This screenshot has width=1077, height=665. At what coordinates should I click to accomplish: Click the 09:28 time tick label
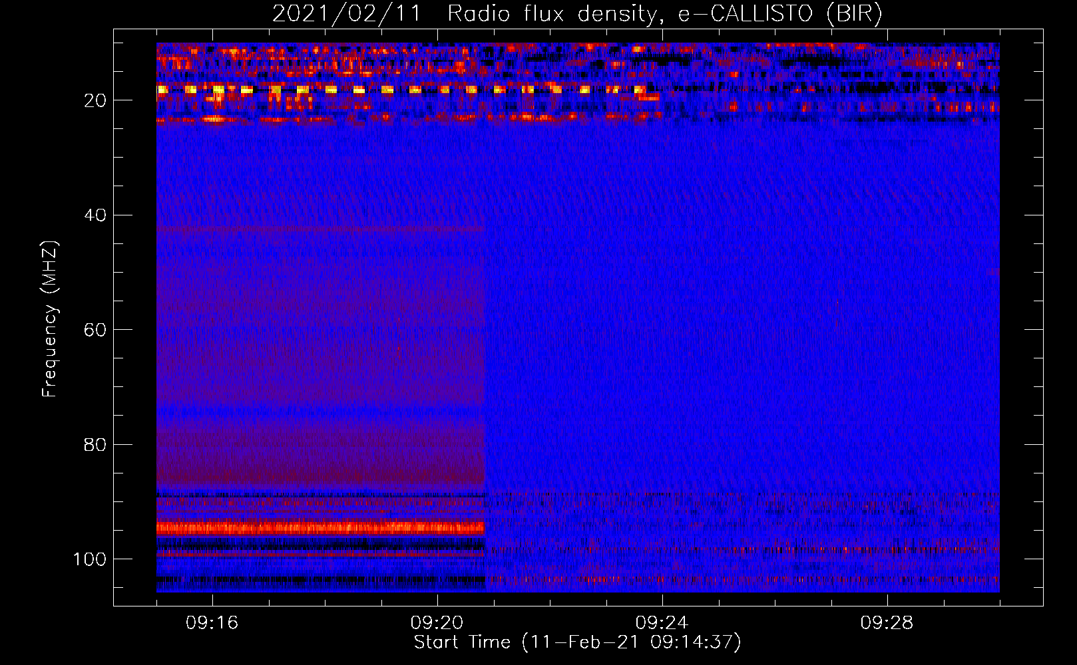[x=887, y=622]
